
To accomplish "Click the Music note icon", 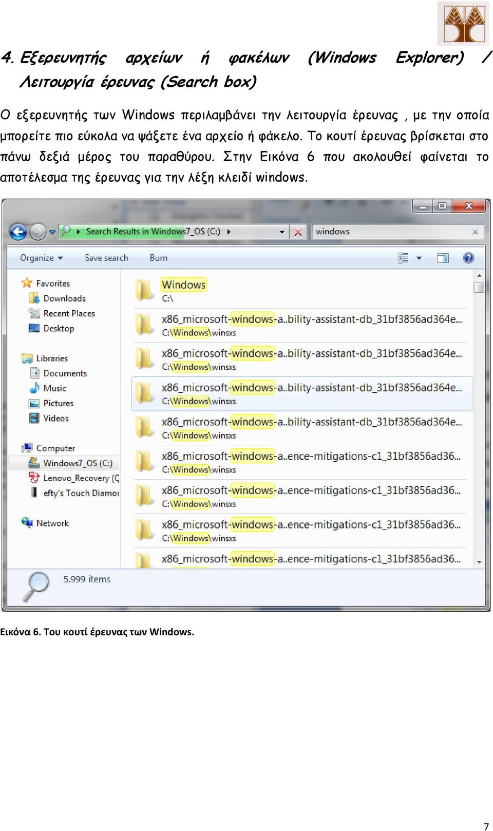I will pos(34,388).
